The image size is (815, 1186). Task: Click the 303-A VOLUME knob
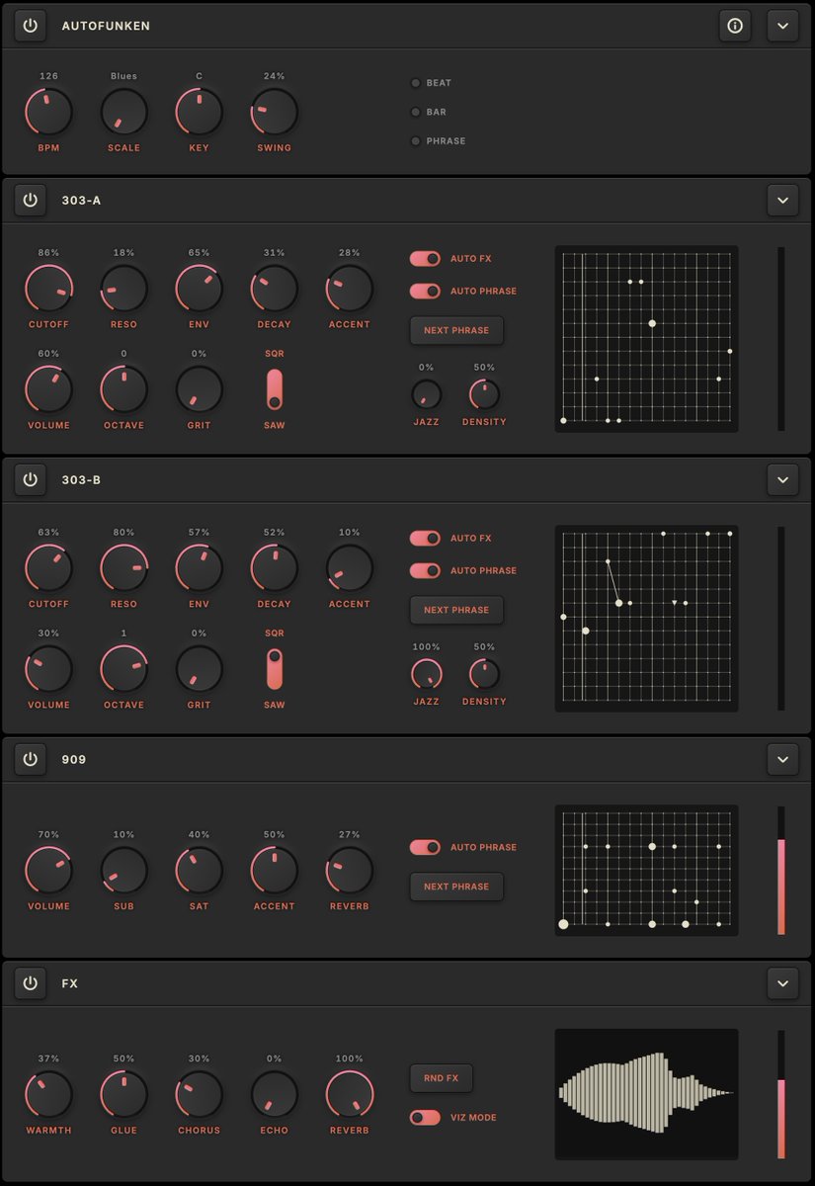[x=48, y=389]
